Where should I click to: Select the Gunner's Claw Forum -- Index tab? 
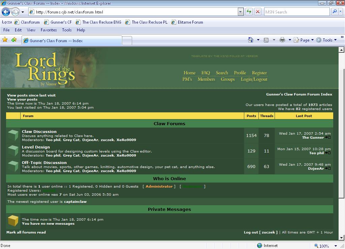(x=72, y=40)
